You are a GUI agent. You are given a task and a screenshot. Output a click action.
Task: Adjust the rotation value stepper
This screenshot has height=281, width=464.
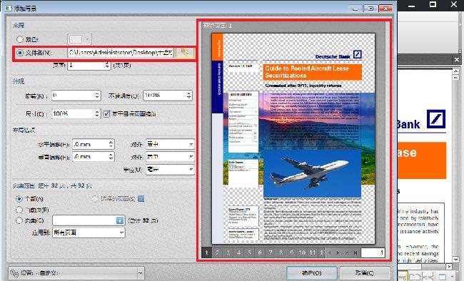[x=97, y=96]
